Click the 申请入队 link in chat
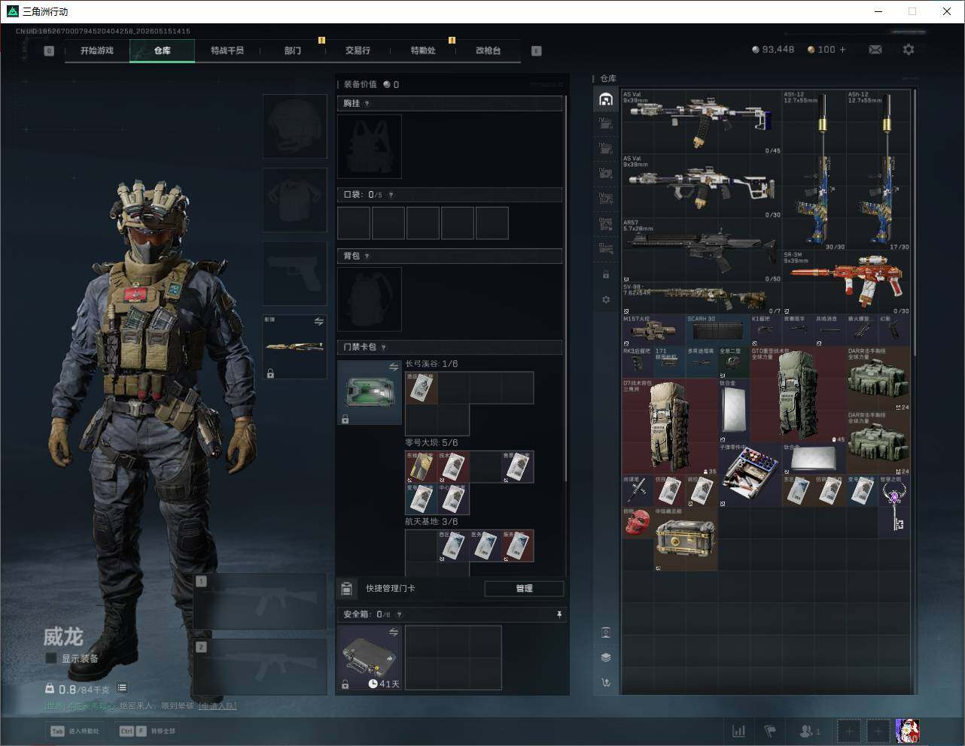965x746 pixels. click(218, 706)
